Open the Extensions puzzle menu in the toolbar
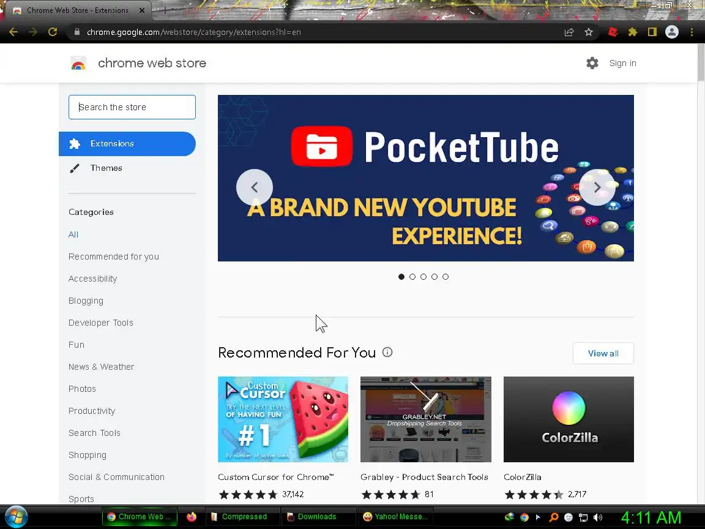This screenshot has width=705, height=529. tap(633, 32)
